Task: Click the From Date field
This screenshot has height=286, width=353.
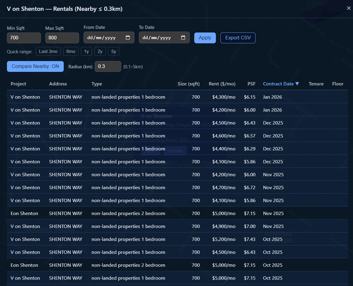Action: tap(109, 38)
